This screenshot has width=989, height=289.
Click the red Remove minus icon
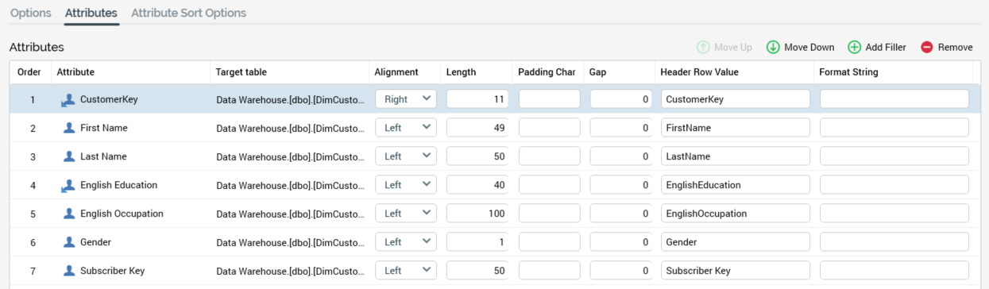tap(926, 47)
